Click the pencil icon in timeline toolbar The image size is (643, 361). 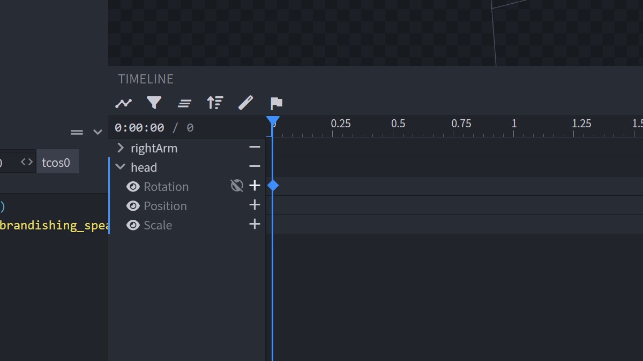click(245, 103)
